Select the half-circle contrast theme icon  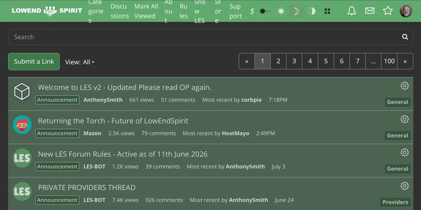coord(312,11)
